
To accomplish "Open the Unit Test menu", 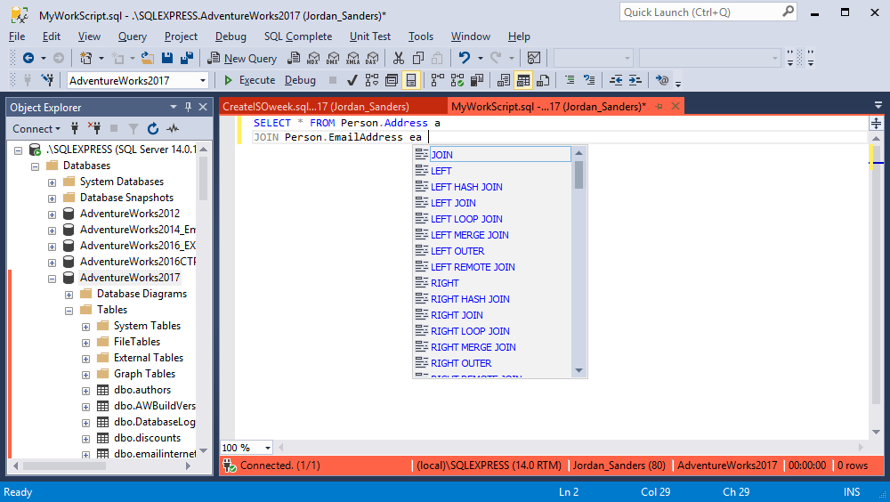I will point(370,36).
